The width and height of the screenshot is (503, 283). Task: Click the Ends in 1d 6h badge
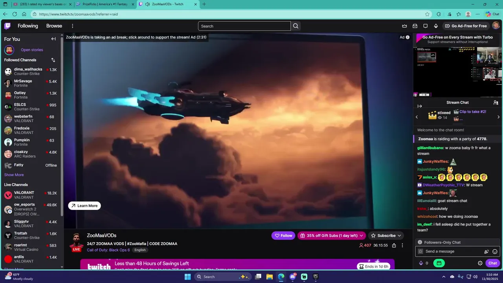point(373,266)
